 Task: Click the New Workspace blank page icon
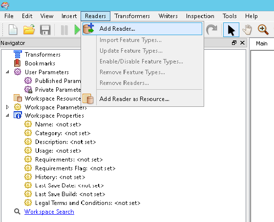(x=13, y=30)
